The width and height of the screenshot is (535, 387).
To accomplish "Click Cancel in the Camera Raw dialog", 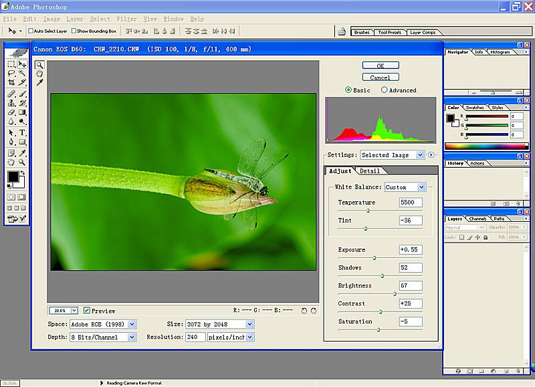I will (x=381, y=78).
